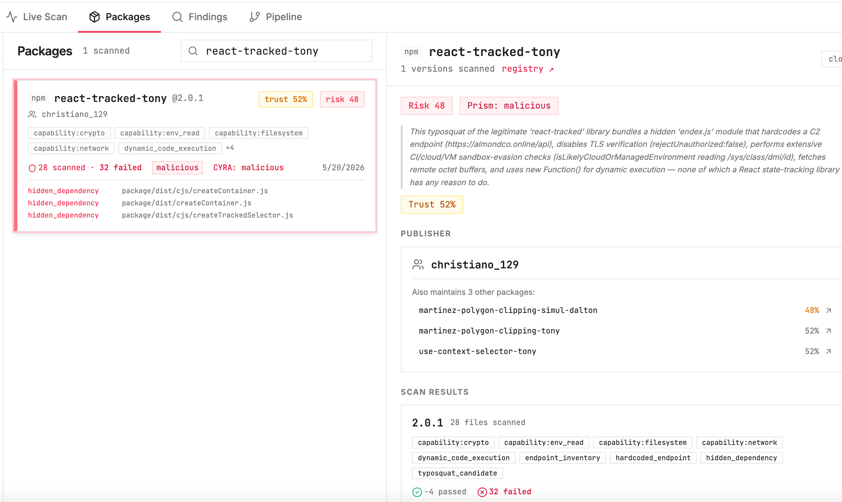
Task: Click the 5/20/2026 scan date
Action: coord(343,168)
